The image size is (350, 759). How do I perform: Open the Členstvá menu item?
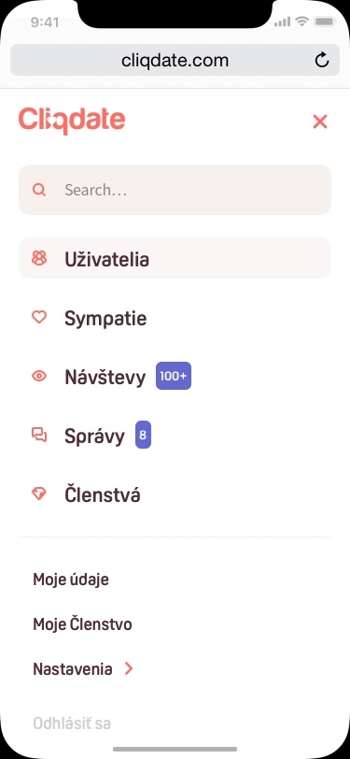103,494
